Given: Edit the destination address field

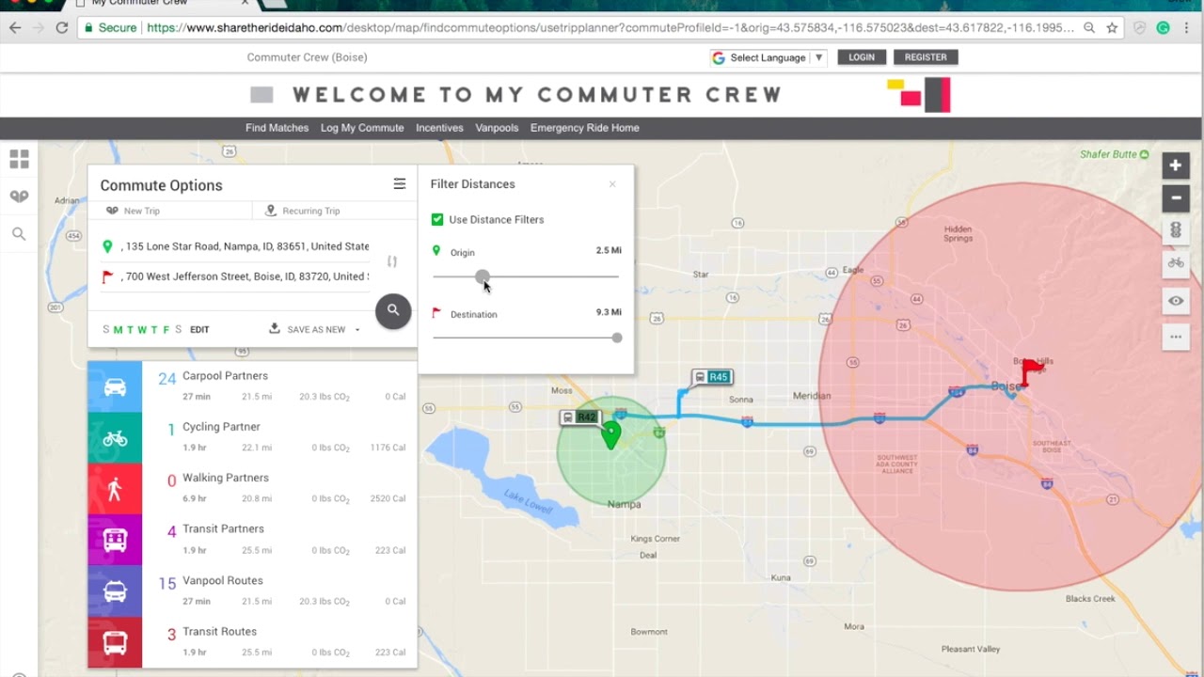Looking at the screenshot, I should [245, 276].
